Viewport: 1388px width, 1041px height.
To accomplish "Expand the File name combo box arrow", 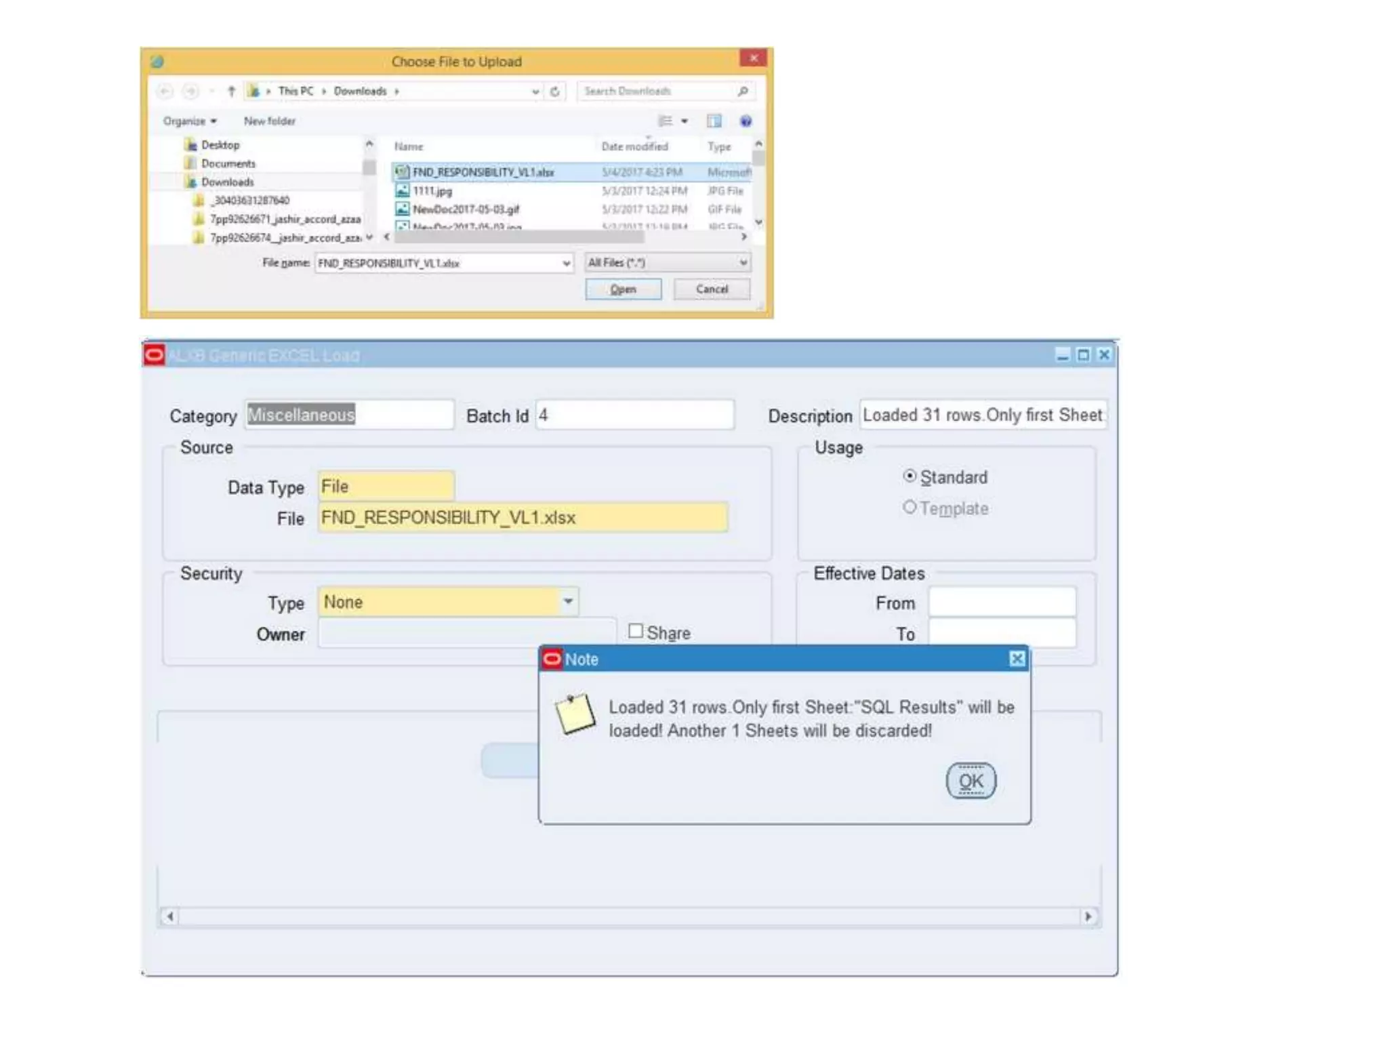I will 566,263.
